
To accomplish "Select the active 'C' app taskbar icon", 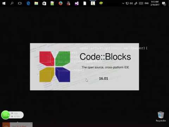I will [93, 3].
